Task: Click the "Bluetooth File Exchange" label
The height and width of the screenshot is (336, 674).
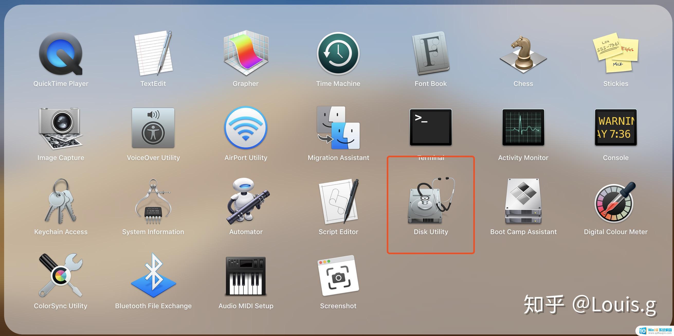Action: click(153, 306)
